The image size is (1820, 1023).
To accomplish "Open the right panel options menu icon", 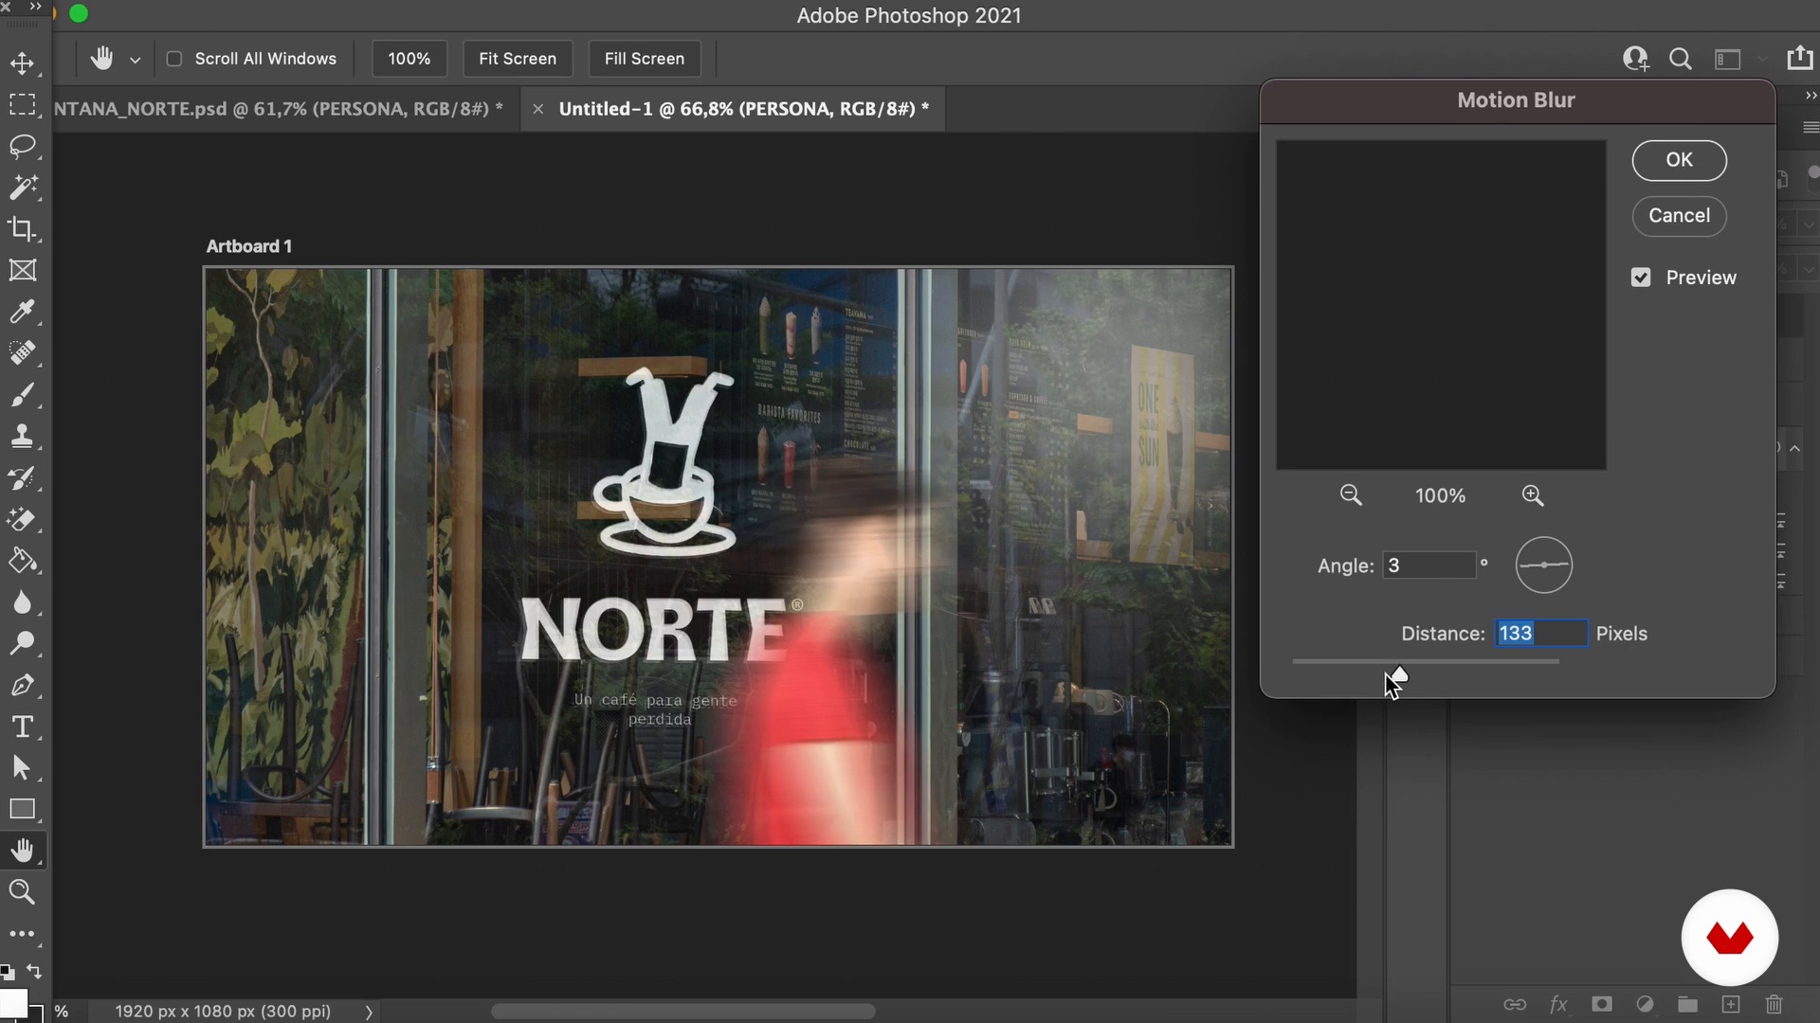I will tap(1811, 127).
